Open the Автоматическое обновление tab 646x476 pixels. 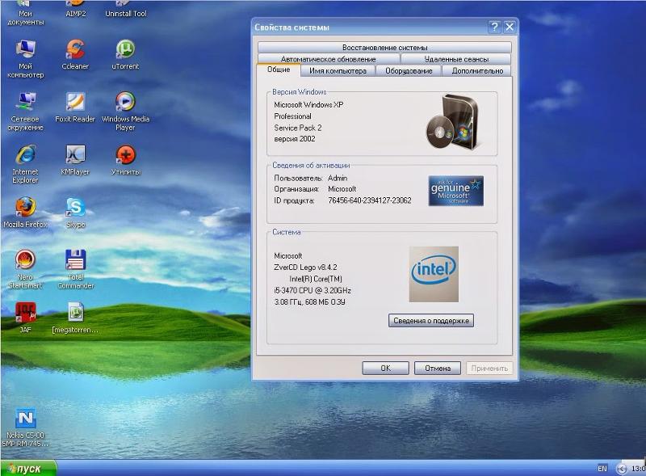(x=329, y=59)
